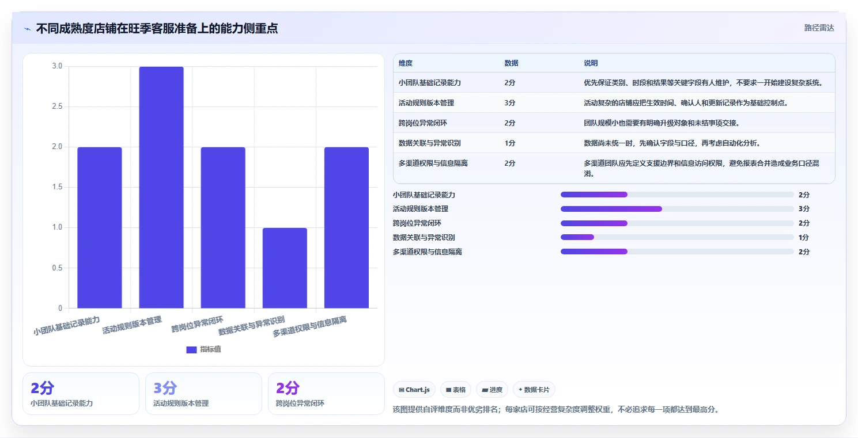Click the 活动规则版本管理 progress bar
Viewport: 858px width, 438px height.
(677, 209)
